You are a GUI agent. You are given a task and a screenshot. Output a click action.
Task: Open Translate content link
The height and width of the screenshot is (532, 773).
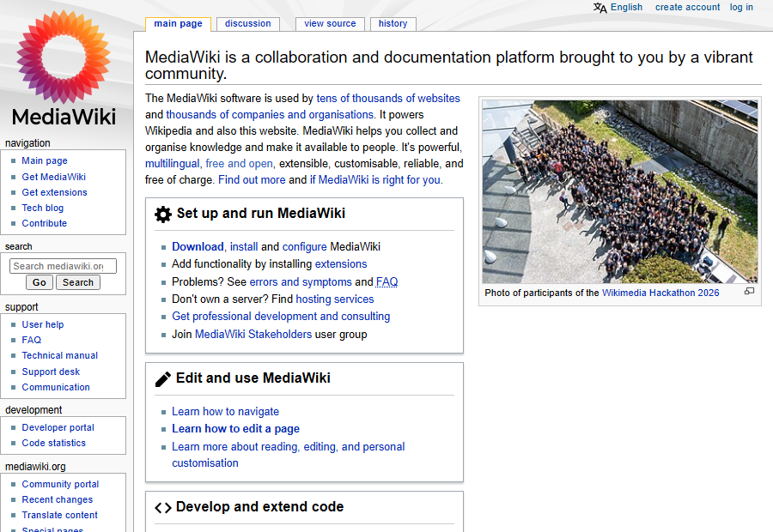pyautogui.click(x=59, y=515)
